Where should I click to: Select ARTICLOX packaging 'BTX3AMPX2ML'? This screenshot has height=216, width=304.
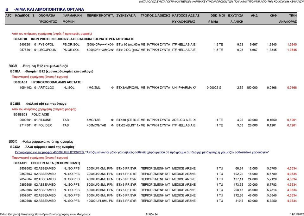pos(128,88)
